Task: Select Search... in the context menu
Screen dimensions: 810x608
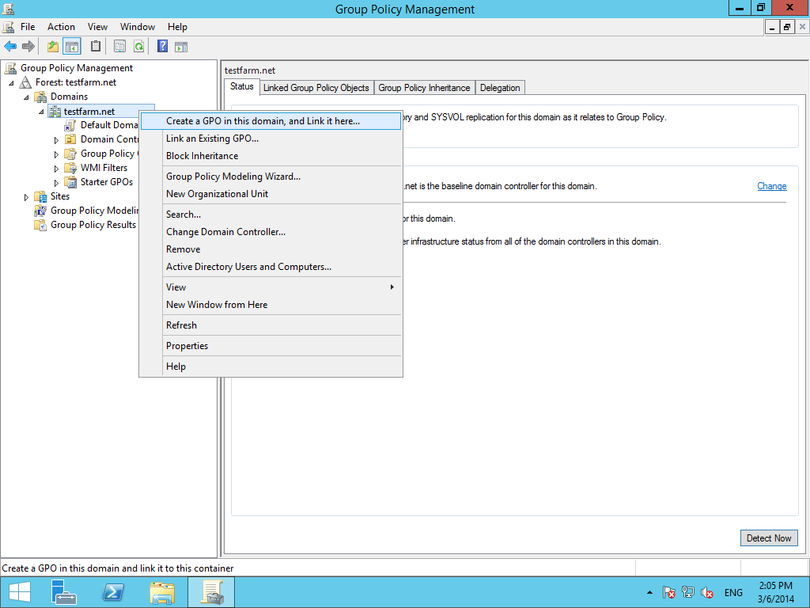Action: (x=271, y=215)
